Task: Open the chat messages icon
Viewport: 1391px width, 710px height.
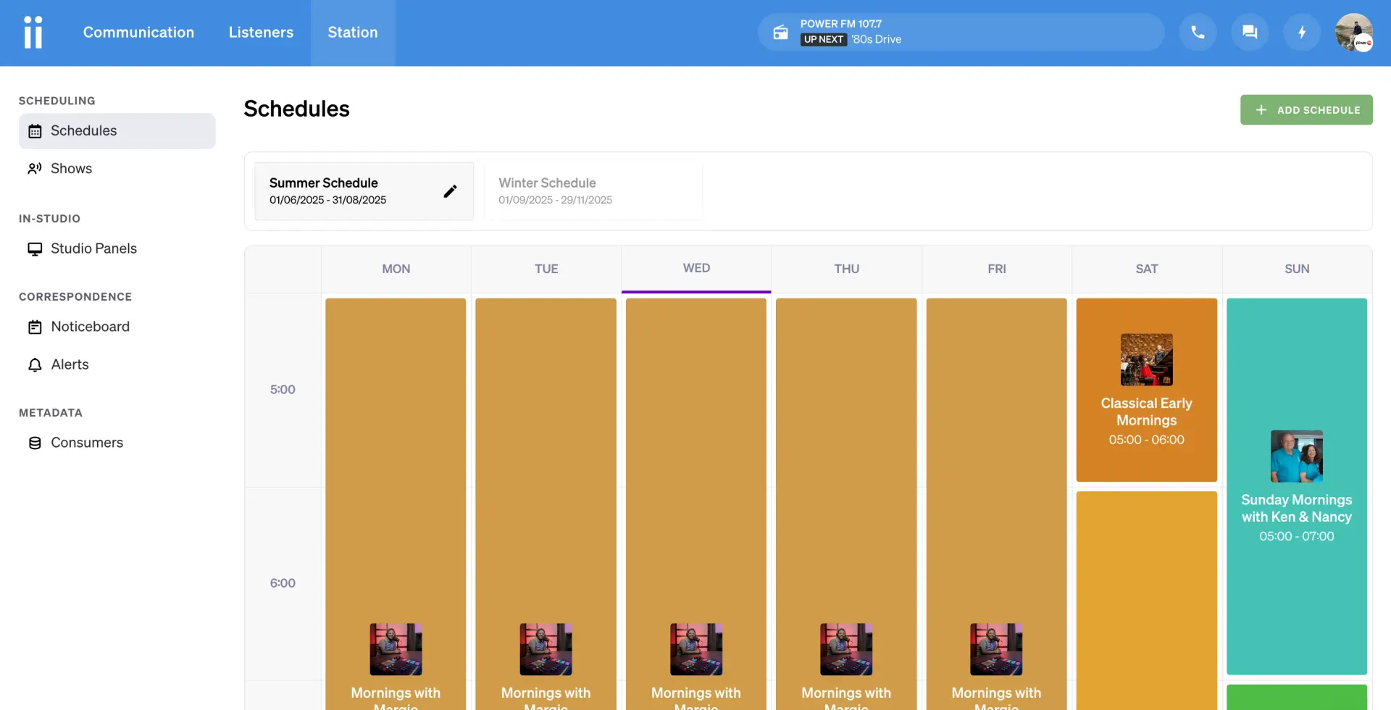Action: (1250, 33)
